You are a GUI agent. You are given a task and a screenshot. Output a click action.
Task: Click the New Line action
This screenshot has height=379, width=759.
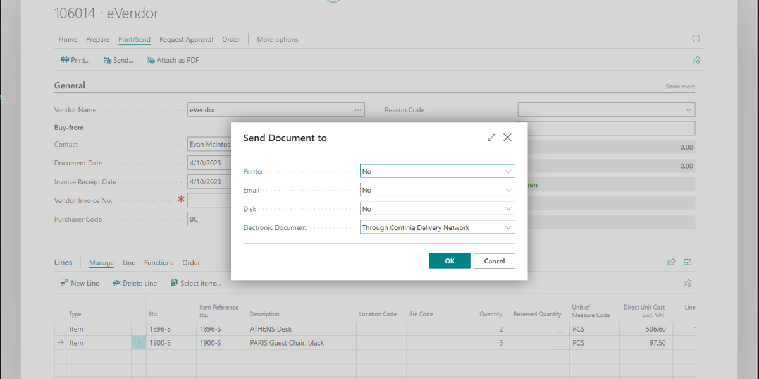pyautogui.click(x=80, y=283)
